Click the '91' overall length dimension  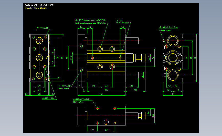[101, 94]
